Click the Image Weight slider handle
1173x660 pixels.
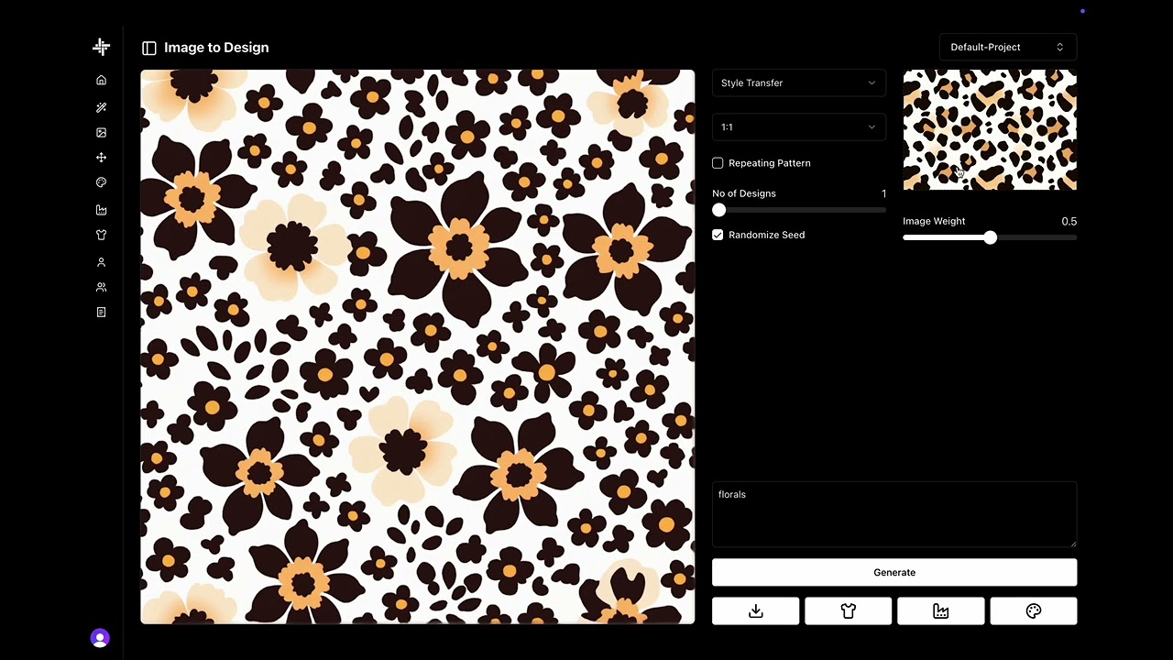(x=990, y=237)
